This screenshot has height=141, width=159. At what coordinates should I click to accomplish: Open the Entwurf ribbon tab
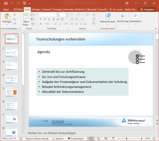coord(47,9)
